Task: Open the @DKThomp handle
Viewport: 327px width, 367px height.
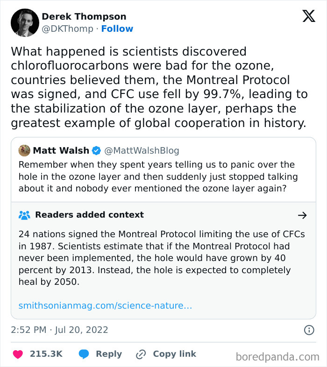Action: (x=67, y=28)
